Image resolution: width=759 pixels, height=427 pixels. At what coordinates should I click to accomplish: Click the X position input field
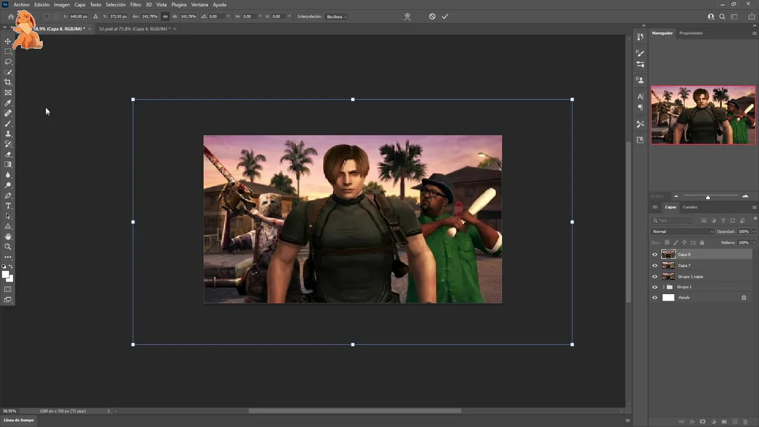(x=78, y=17)
